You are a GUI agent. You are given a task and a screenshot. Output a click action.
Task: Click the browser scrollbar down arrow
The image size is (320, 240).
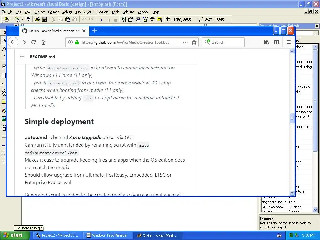click(x=292, y=192)
